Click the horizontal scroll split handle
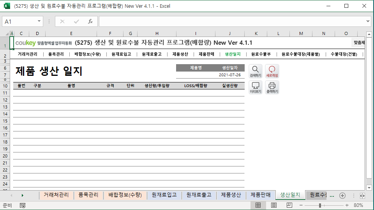 (x=353, y=196)
